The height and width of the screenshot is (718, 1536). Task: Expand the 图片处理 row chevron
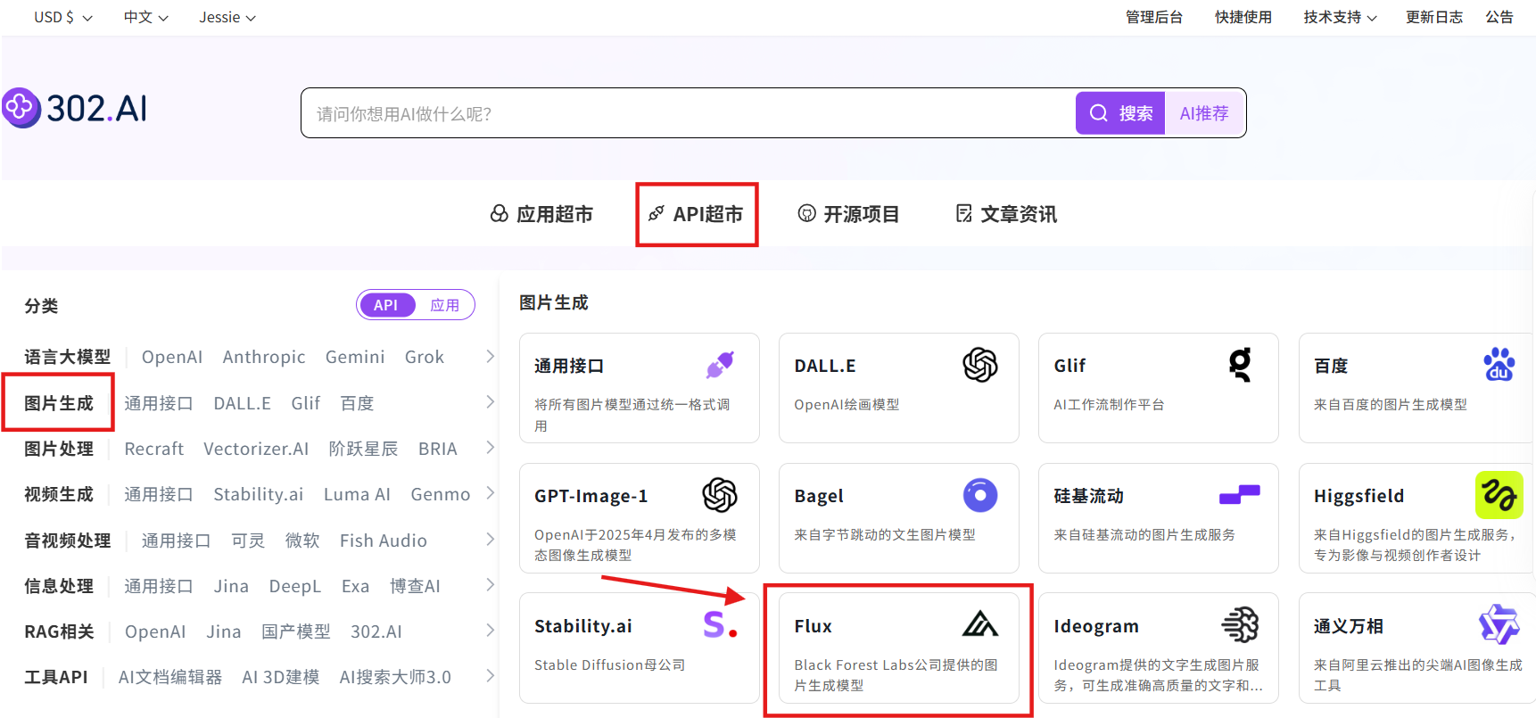490,448
